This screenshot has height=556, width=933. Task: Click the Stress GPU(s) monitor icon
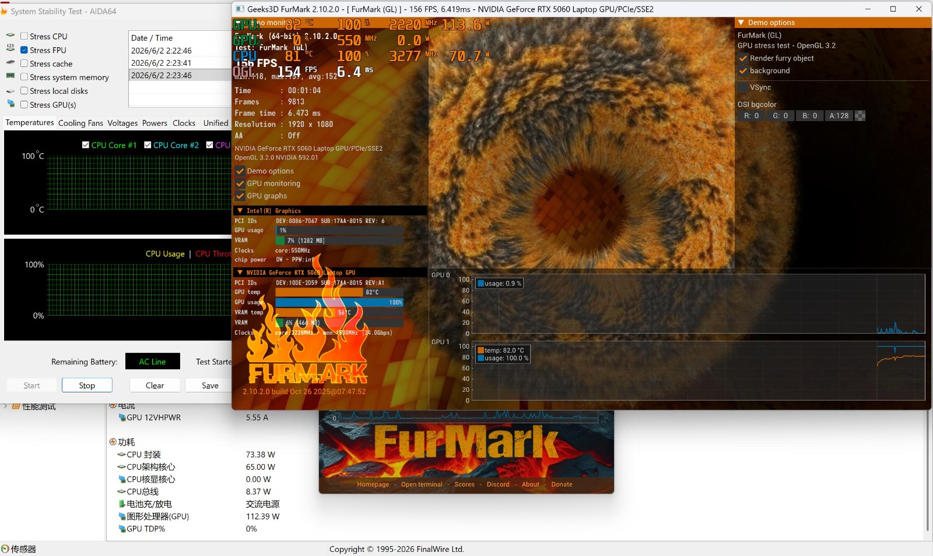point(10,104)
